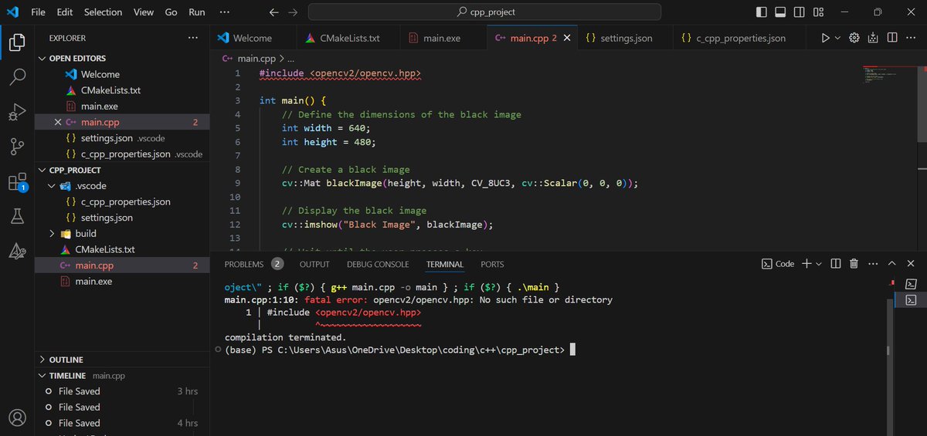The image size is (927, 436).
Task: Switch to the settings.json editor tab
Action: coord(625,38)
